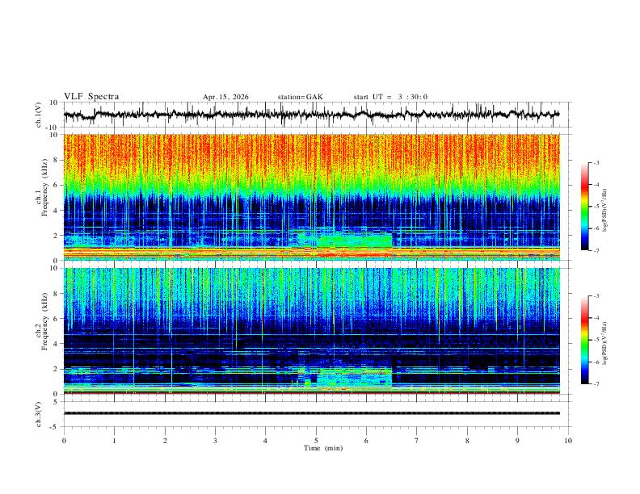Viewport: 640px width, 494px height.
Task: Click the 9 minute tick on time axis
Action: click(517, 441)
